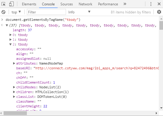Select the accessKey property row
The width and height of the screenshot is (163, 116).
coord(29,49)
